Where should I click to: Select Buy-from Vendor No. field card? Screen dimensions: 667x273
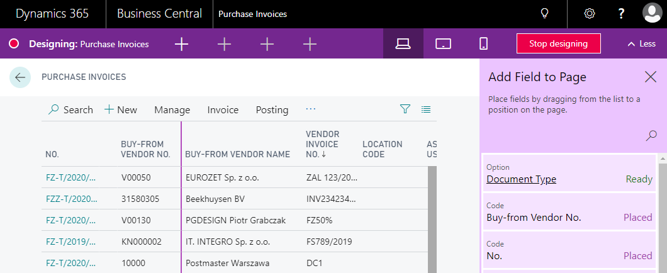point(569,212)
